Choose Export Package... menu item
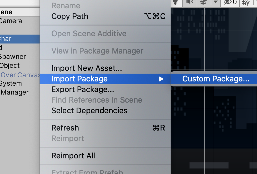257x174 pixels. pos(83,90)
